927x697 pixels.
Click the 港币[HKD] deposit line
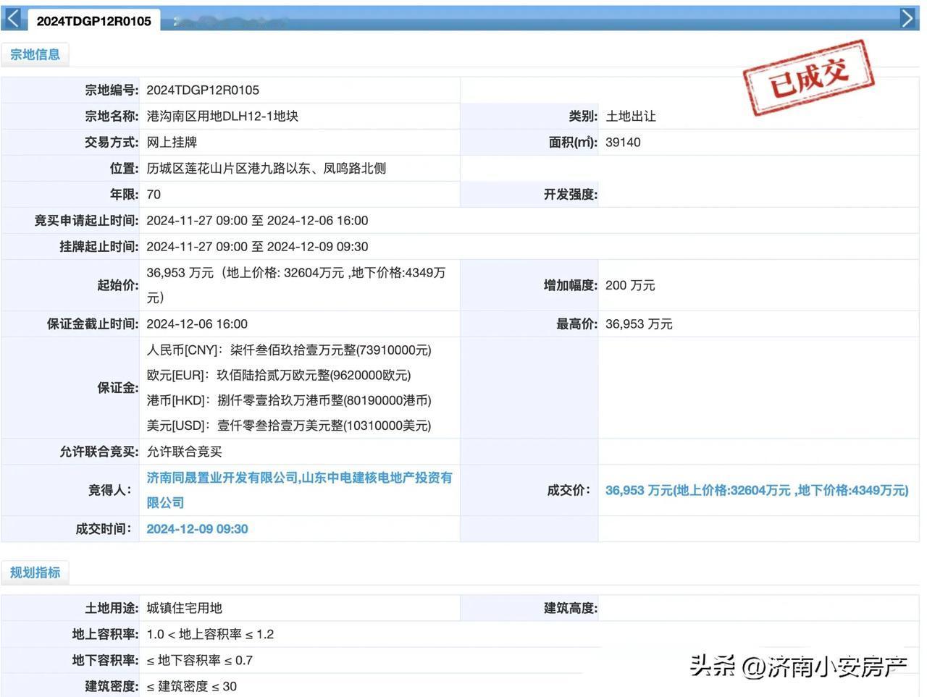(x=289, y=400)
